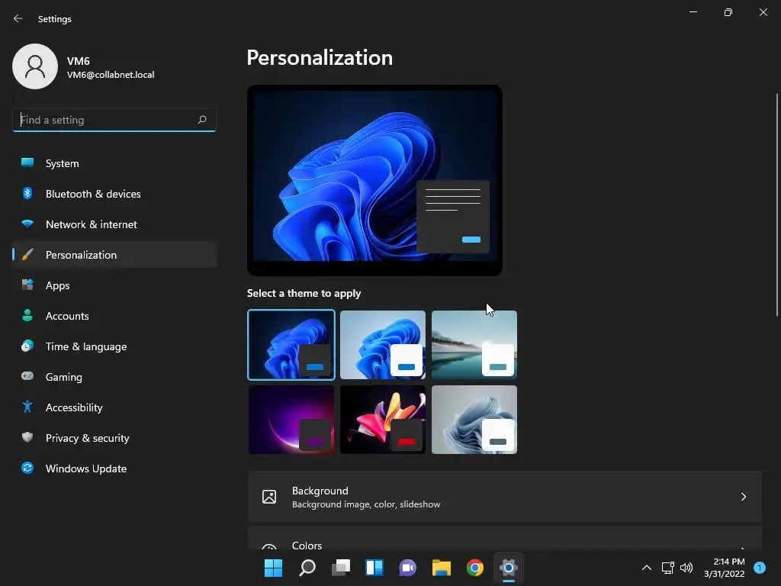The image size is (781, 586).
Task: Expand the Background row chevron
Action: [x=743, y=497]
